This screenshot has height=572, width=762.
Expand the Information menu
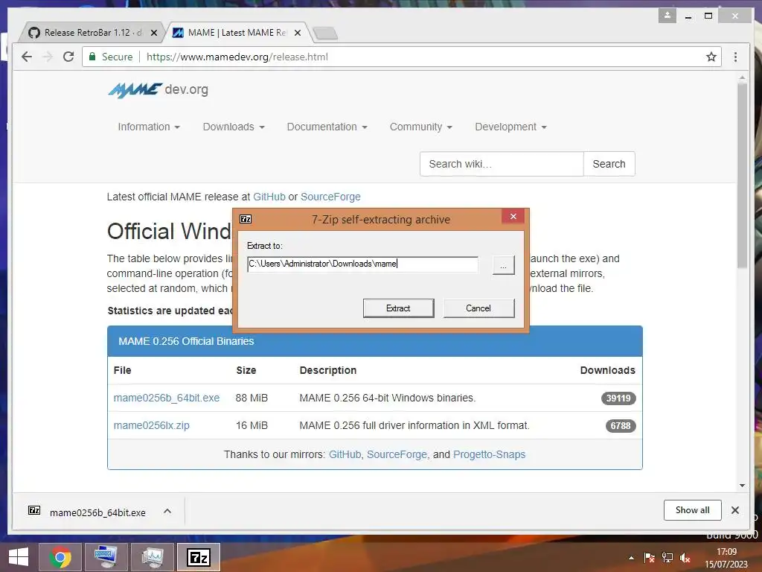pos(149,127)
